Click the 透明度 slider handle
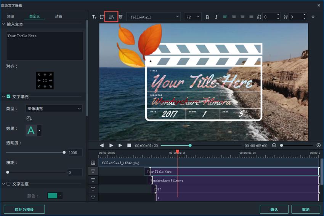The width and height of the screenshot is (324, 216). (64, 152)
